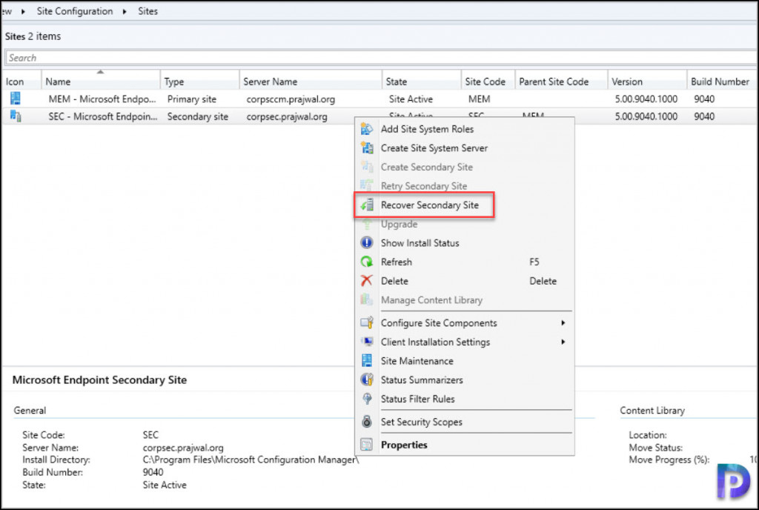Click the Secondary site type cell
Image resolution: width=759 pixels, height=510 pixels.
(197, 116)
